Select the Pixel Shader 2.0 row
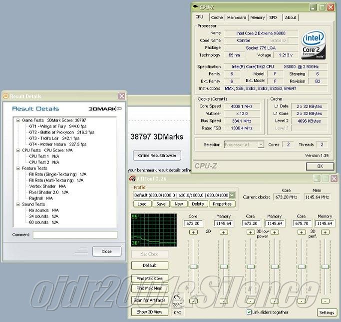The height and width of the screenshot is (322, 341). (x=49, y=192)
